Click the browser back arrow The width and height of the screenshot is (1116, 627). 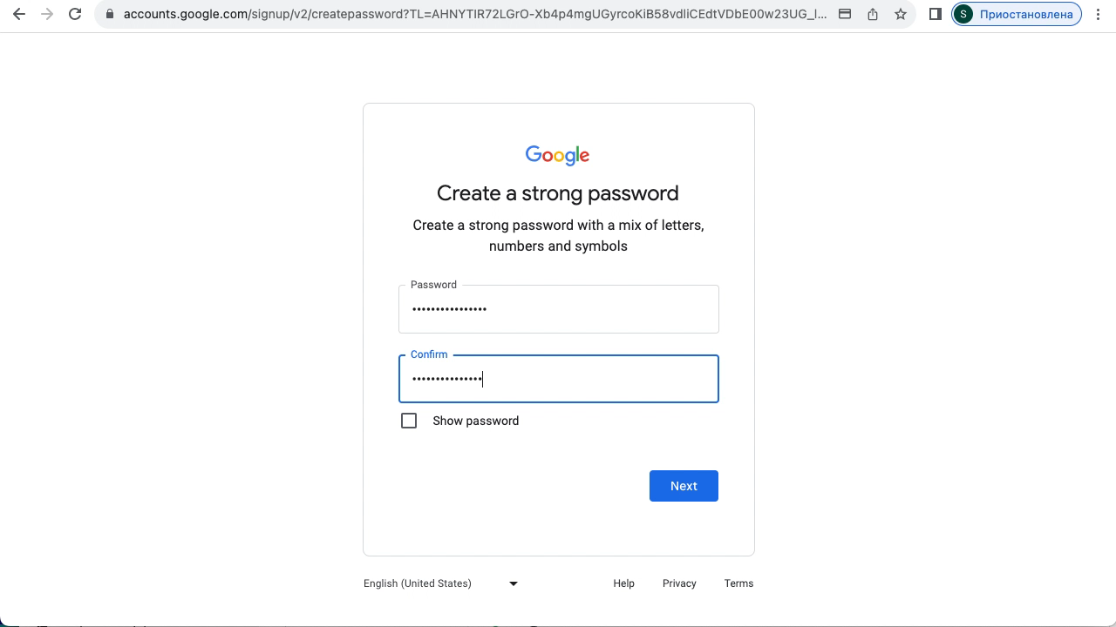(19, 14)
